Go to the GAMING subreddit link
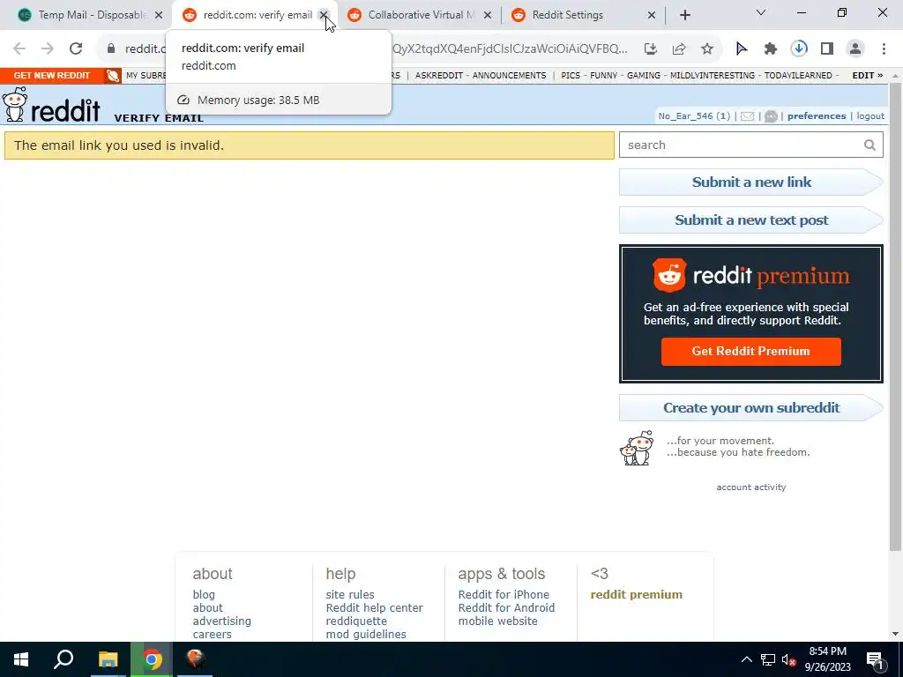Image resolution: width=903 pixels, height=677 pixels. tap(643, 76)
